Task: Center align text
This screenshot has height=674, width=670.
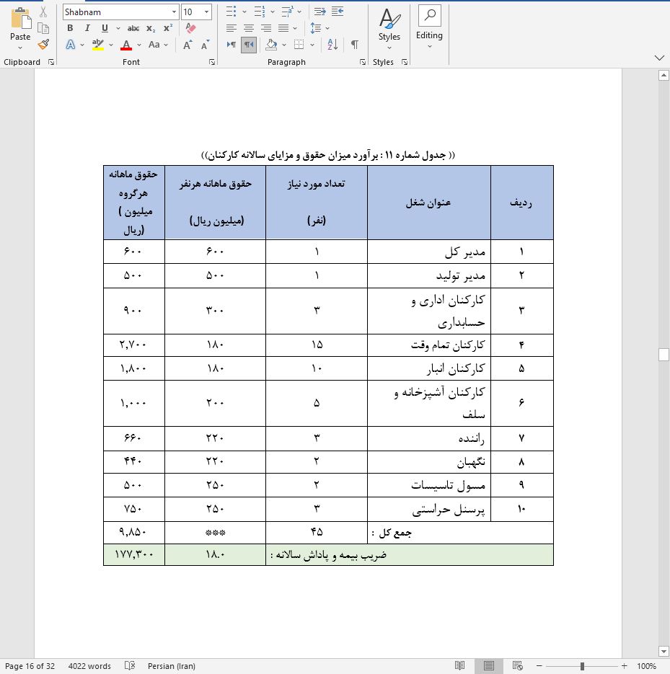Action: click(x=249, y=28)
